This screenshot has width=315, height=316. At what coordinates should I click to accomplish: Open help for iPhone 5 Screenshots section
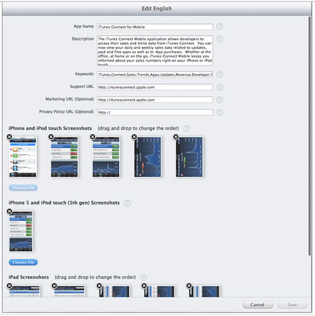(x=127, y=203)
